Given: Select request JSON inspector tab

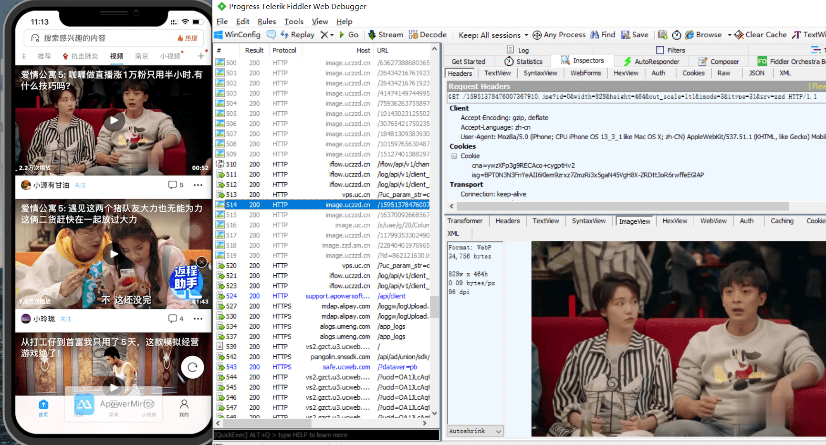Looking at the screenshot, I should (756, 73).
